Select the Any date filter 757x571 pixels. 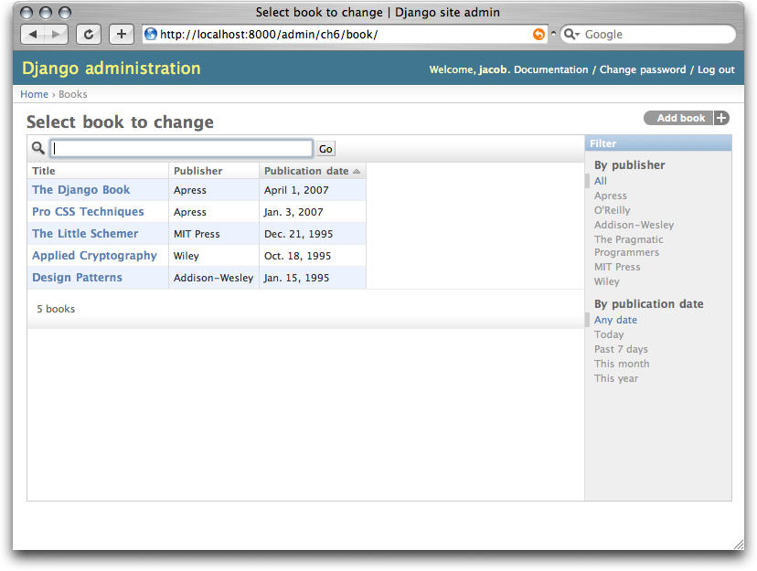(615, 320)
